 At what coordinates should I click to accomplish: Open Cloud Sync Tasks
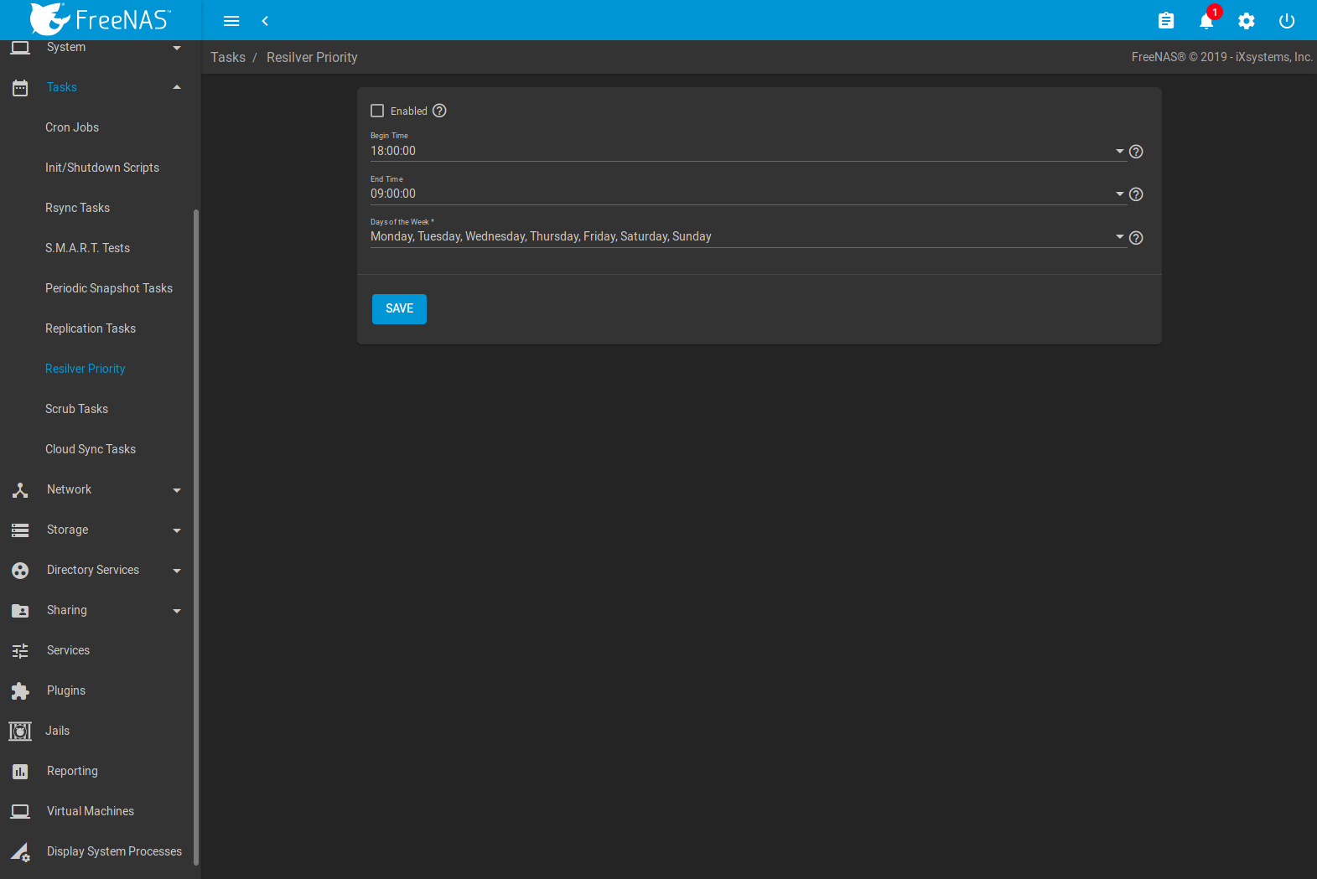tap(91, 449)
